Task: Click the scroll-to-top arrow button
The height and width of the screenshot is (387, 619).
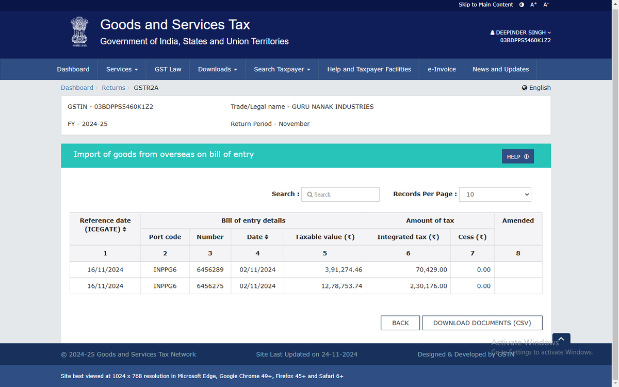Action: 561,340
